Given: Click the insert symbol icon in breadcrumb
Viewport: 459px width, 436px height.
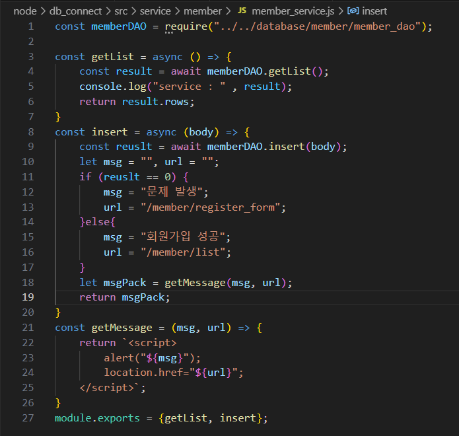Looking at the screenshot, I should (x=353, y=11).
